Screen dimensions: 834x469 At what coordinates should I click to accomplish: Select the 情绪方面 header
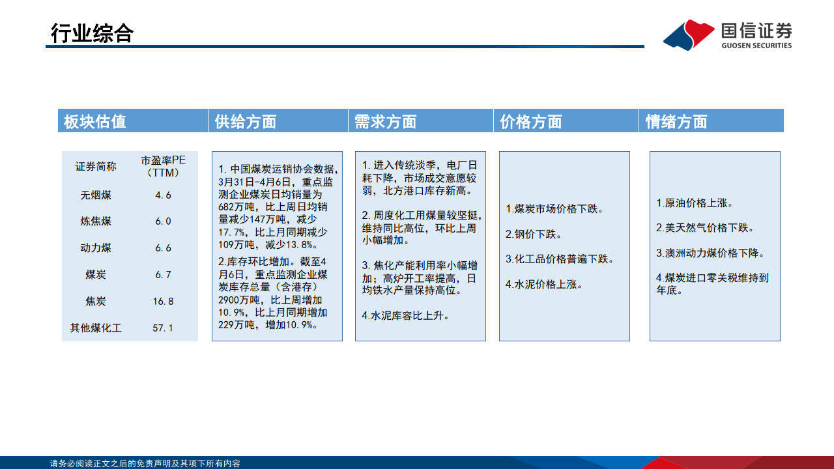tap(712, 121)
